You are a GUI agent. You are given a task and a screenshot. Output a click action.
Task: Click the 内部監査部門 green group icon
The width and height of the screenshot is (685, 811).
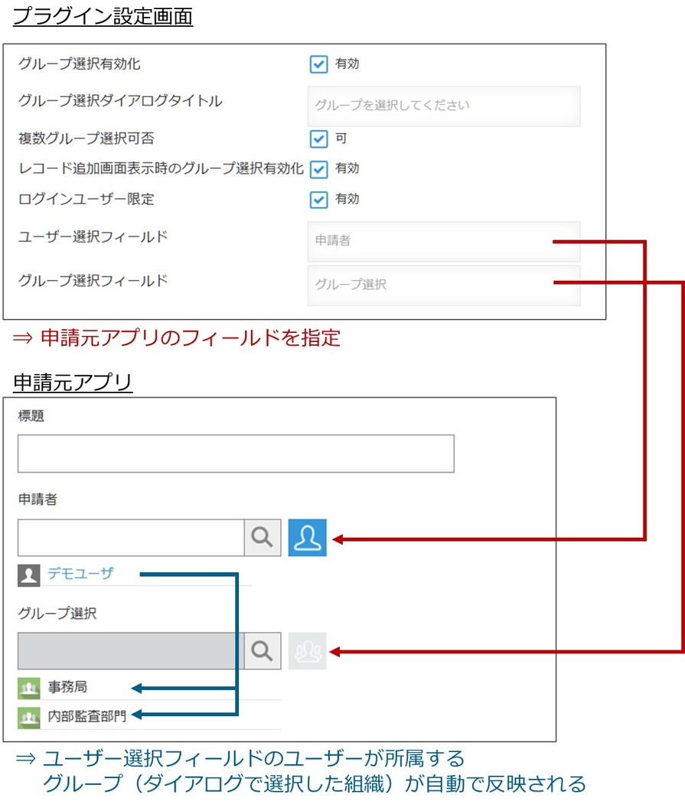pyautogui.click(x=28, y=718)
